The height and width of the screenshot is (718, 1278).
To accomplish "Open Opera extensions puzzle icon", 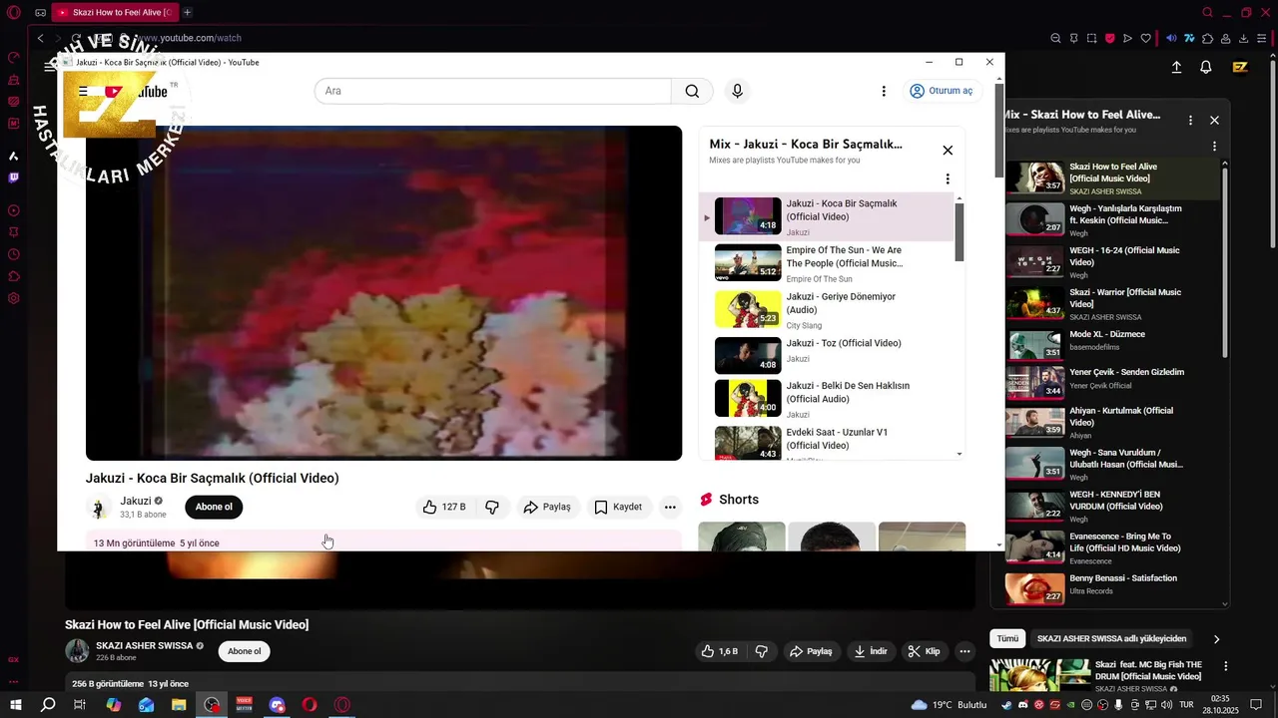I will click(x=1208, y=38).
